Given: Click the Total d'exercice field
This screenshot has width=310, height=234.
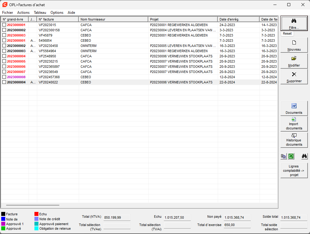Looking at the screenshot, I should coord(237,225).
